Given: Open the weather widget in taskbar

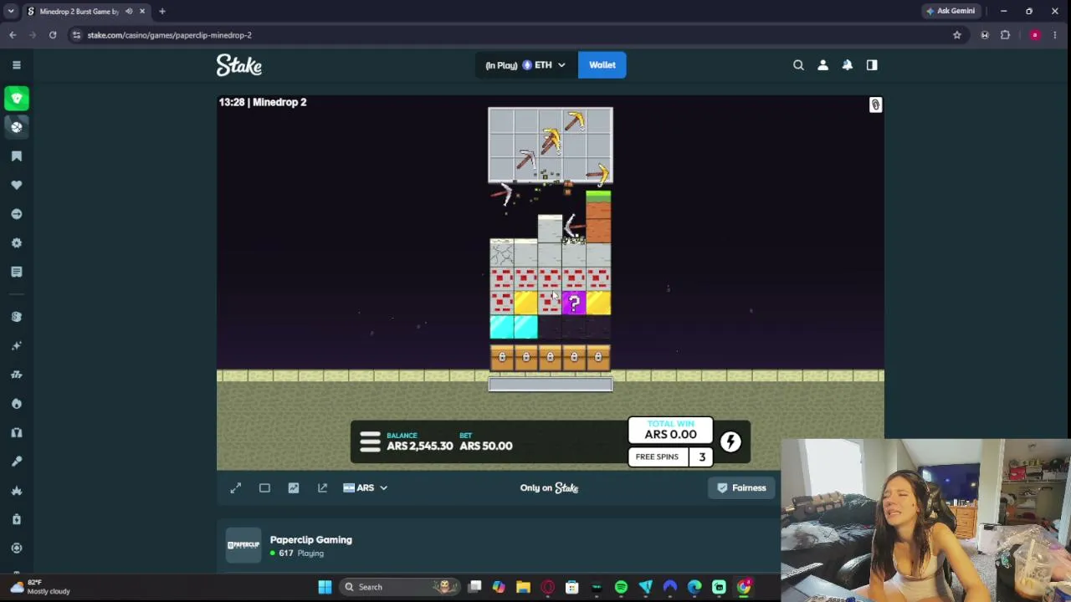Looking at the screenshot, I should click(x=40, y=587).
